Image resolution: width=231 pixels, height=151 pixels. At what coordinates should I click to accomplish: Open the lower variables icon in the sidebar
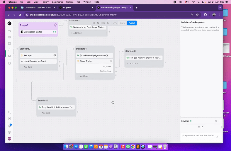9,119
